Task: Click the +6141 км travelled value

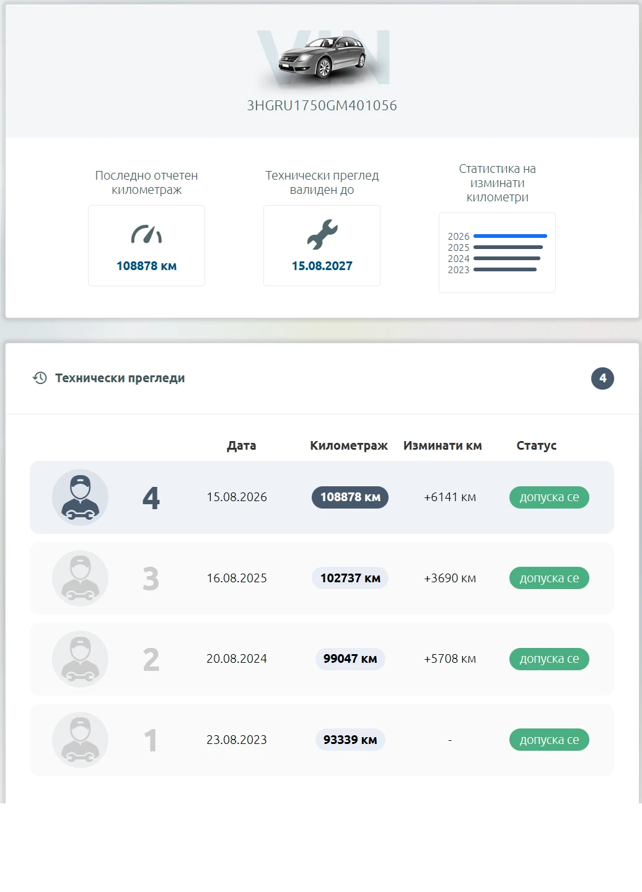Action: (450, 497)
